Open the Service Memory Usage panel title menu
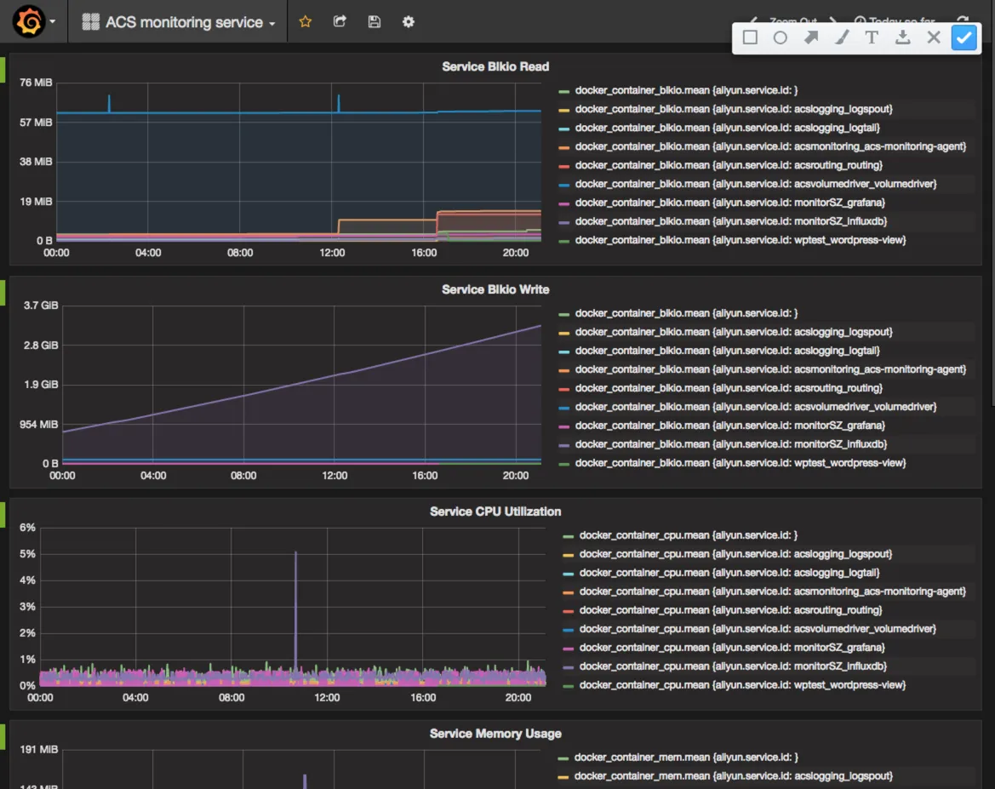This screenshot has height=789, width=995. point(495,734)
